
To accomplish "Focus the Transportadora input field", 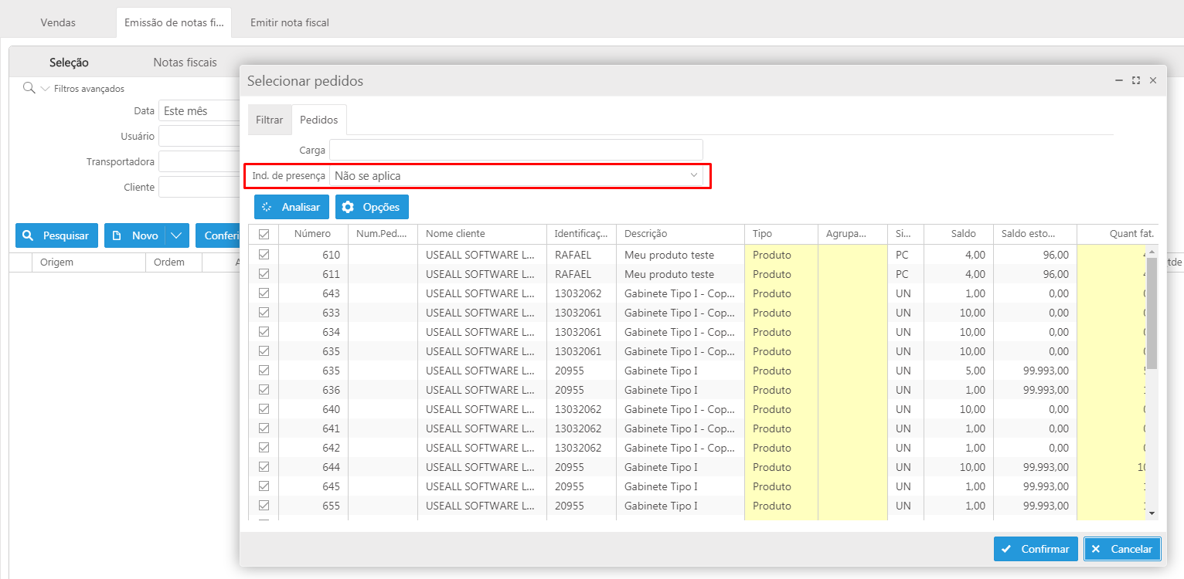I will click(x=199, y=162).
